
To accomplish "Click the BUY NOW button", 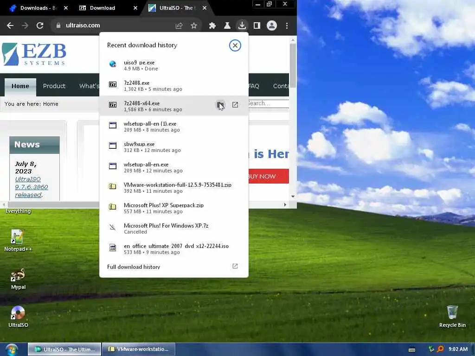I will [x=269, y=176].
